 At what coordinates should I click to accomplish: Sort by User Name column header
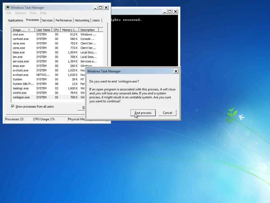coord(43,30)
